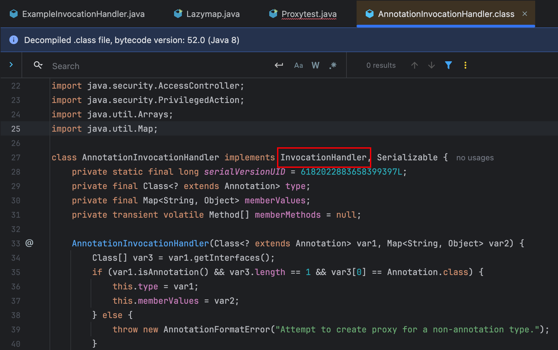Click the memberValues field on line 30

[275, 200]
